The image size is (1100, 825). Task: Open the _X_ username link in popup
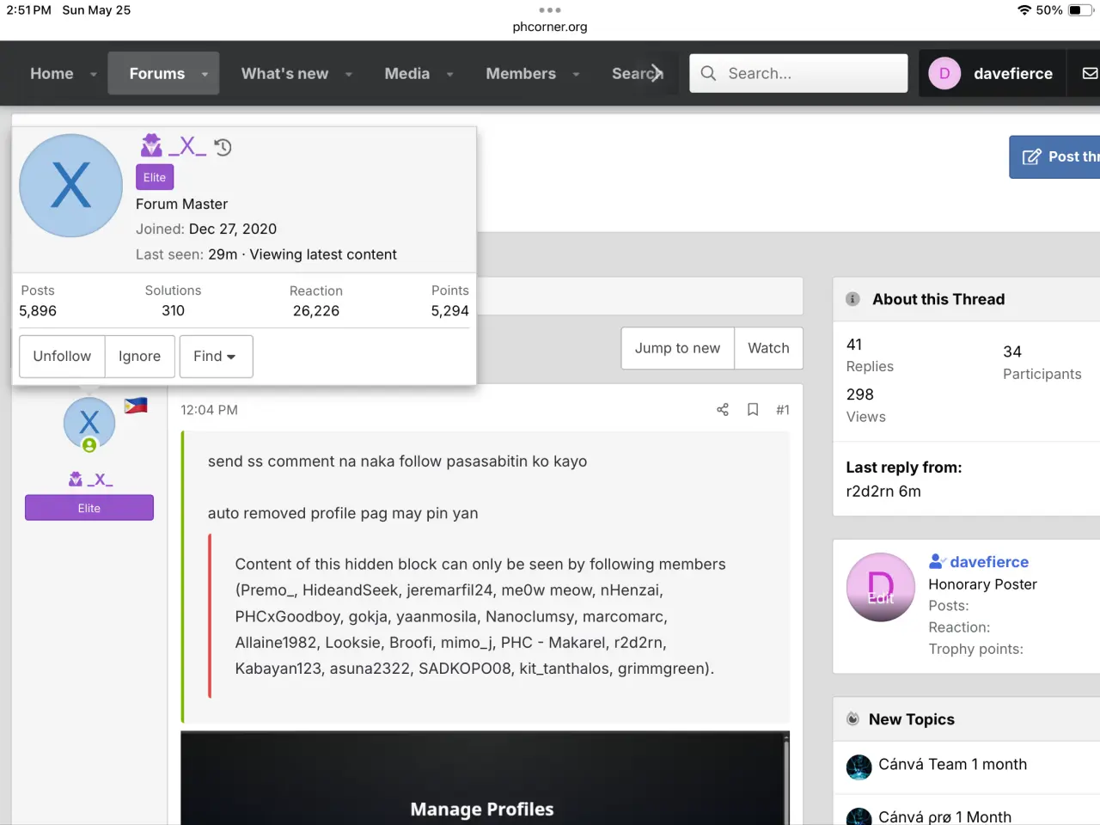pyautogui.click(x=187, y=146)
